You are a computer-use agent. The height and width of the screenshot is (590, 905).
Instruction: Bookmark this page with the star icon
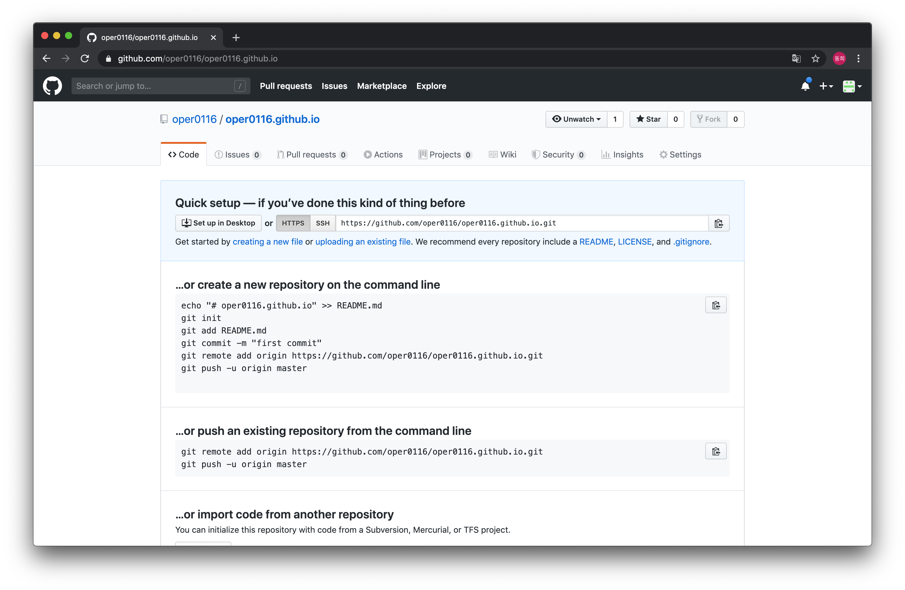(815, 58)
